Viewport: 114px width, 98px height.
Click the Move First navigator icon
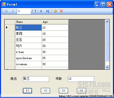6,11
